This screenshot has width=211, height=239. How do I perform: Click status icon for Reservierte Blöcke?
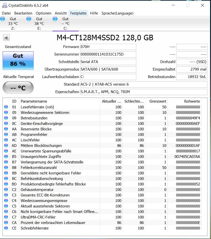pos(6,129)
